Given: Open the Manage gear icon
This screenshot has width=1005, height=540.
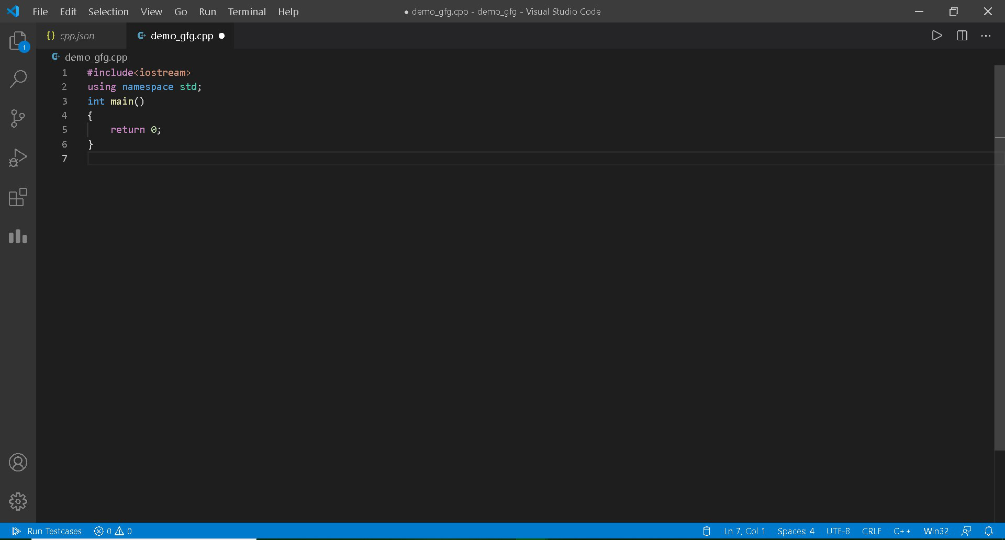Looking at the screenshot, I should pyautogui.click(x=18, y=501).
